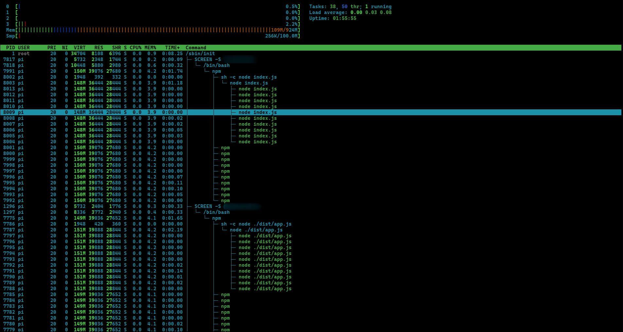Screen dimensions: 623x332
Task: Click the highlighted row with PID 8009
Action: point(311,112)
